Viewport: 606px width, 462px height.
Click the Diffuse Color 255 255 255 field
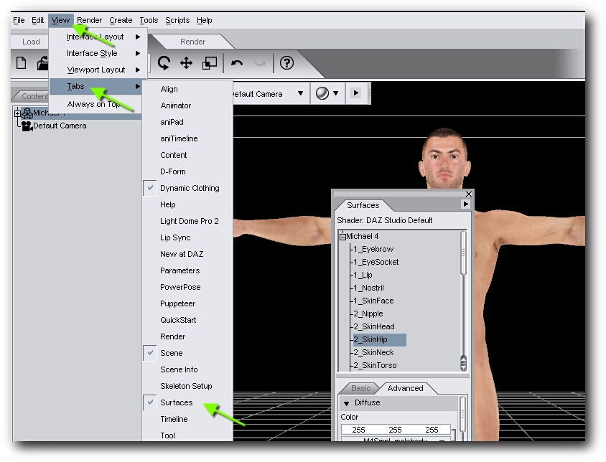click(396, 430)
